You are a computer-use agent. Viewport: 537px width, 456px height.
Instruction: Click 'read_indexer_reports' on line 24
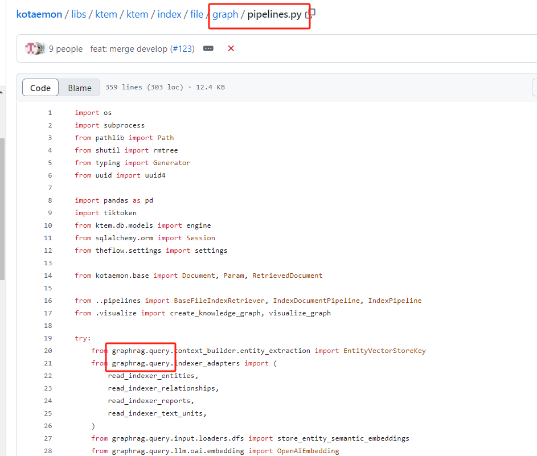[x=149, y=401]
